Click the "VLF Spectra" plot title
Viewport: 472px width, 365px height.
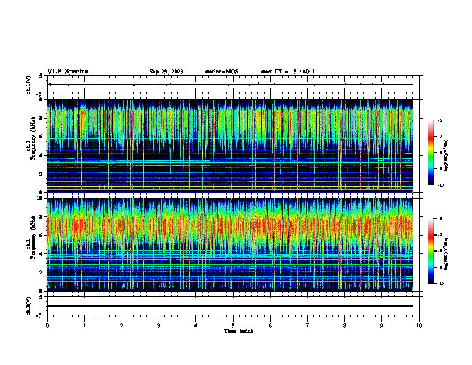[67, 72]
